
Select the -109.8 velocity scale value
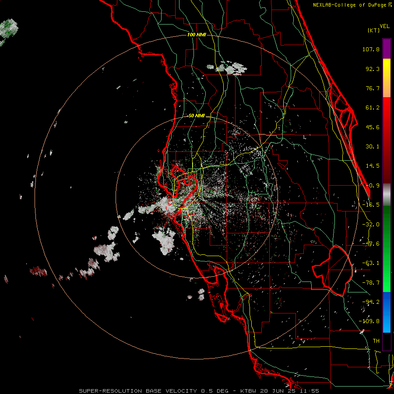tap(369, 321)
